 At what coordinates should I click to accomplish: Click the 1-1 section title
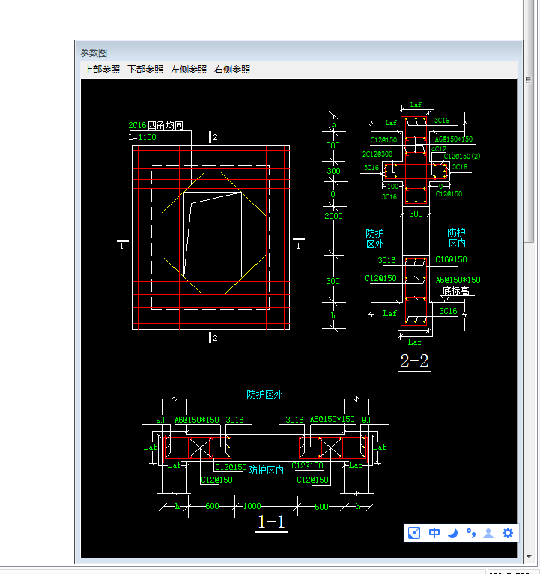(x=271, y=522)
